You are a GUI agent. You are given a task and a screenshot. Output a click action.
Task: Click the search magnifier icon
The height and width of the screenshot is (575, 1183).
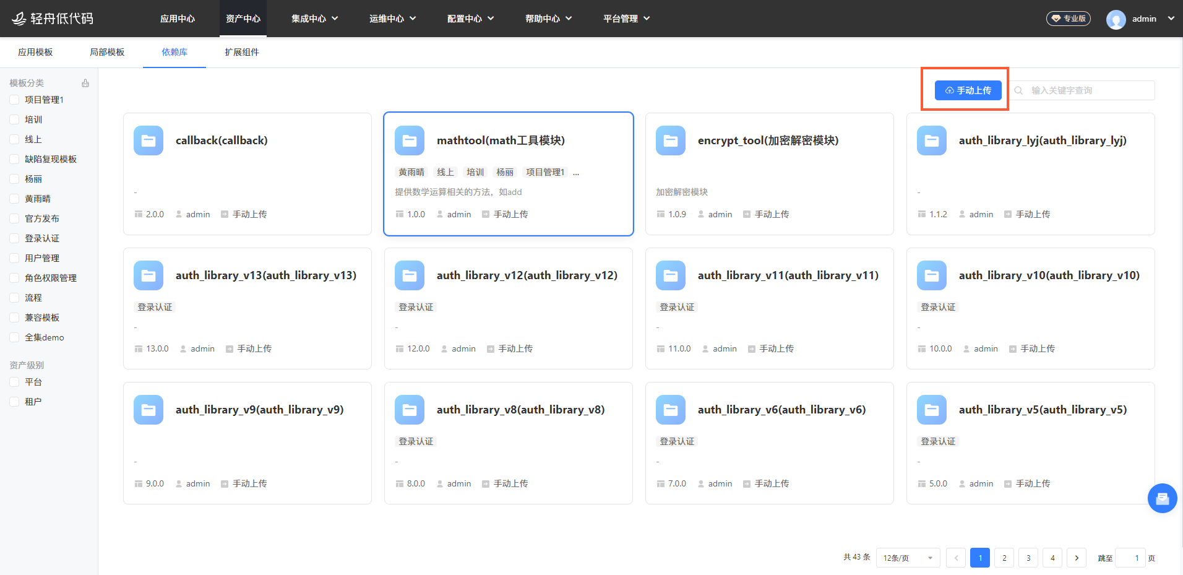point(1018,90)
